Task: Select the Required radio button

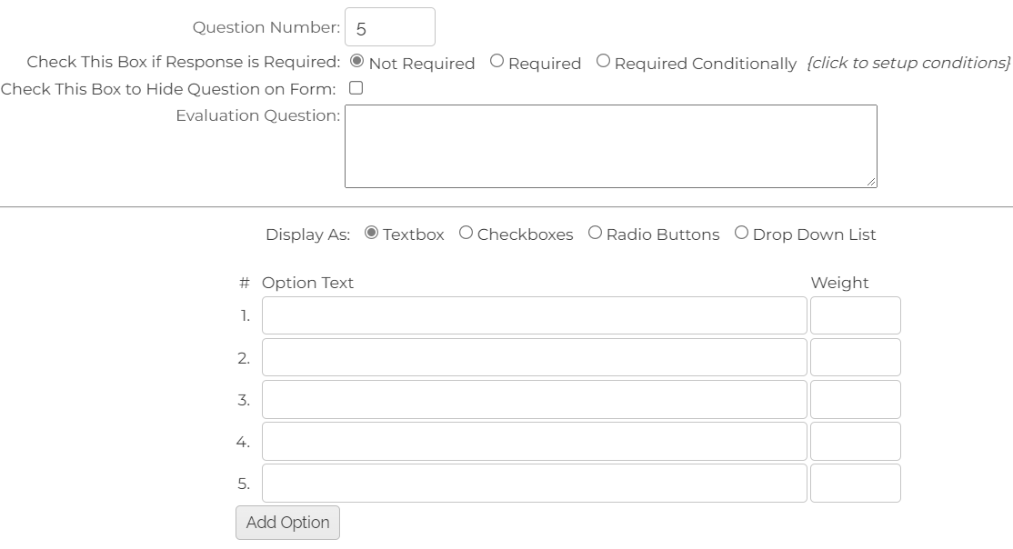Action: tap(496, 62)
